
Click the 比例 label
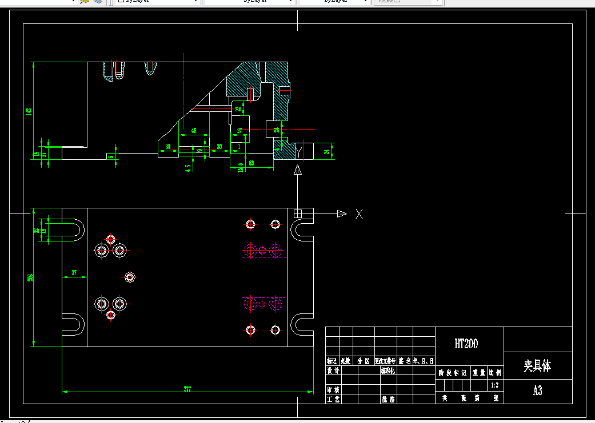point(495,373)
